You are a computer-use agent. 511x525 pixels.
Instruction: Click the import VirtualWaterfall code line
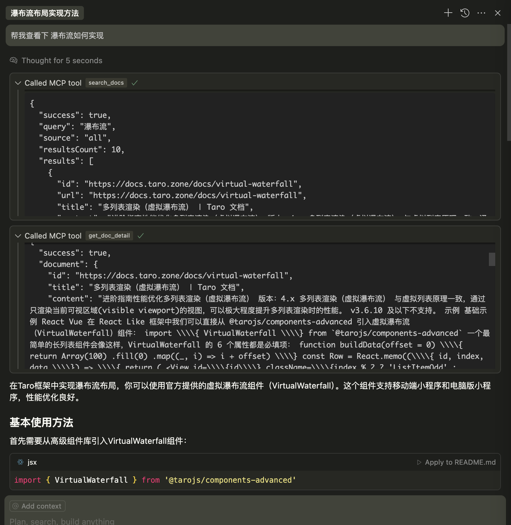coord(155,480)
